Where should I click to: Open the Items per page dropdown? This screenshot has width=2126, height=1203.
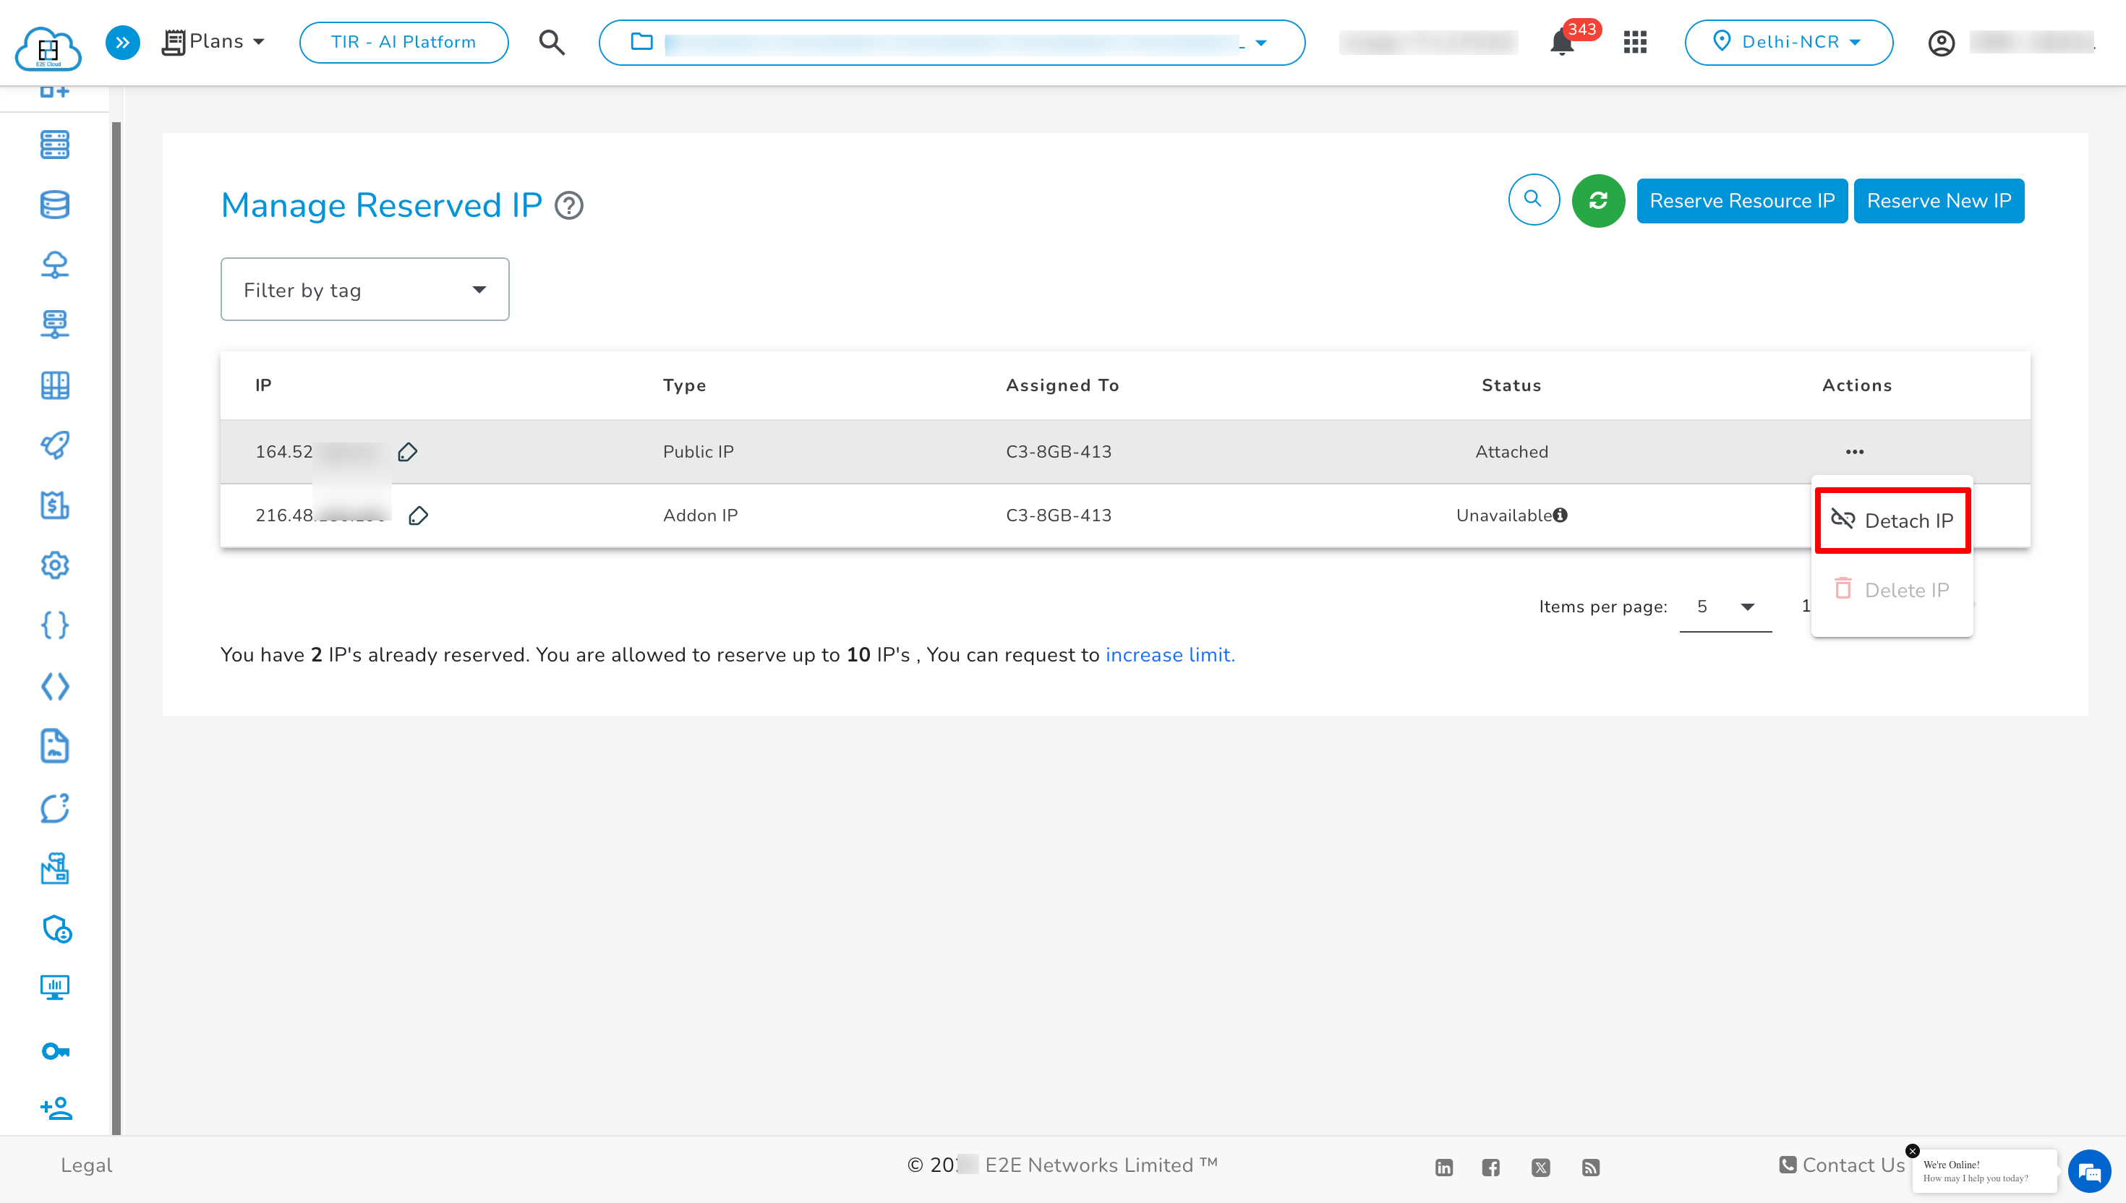[x=1725, y=607]
